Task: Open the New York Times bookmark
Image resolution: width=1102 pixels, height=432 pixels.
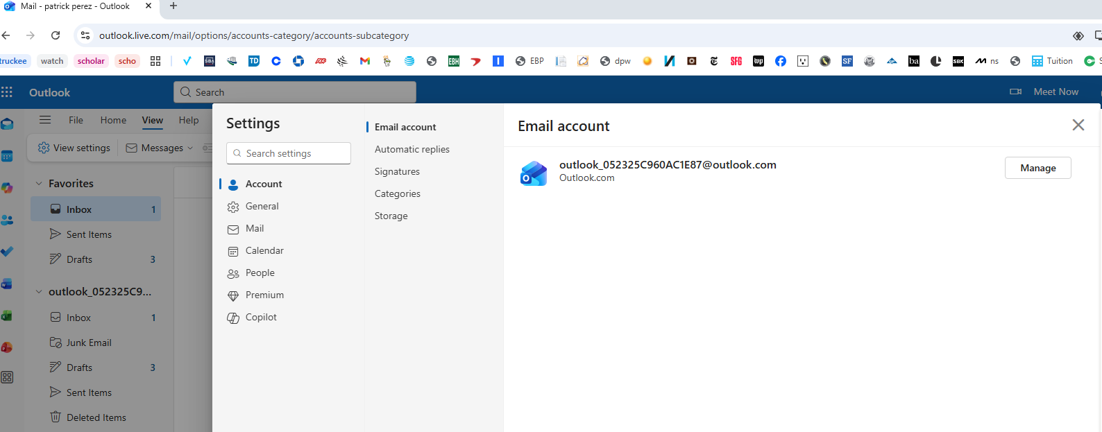Action: (x=714, y=61)
